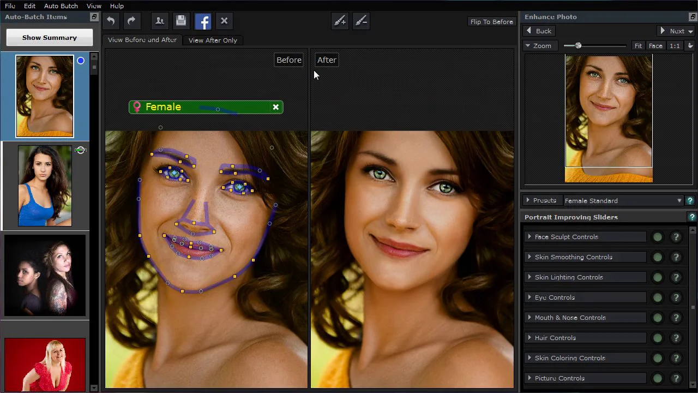Click the zoom slider handle
Viewport: 698px width, 393px height.
(578, 46)
